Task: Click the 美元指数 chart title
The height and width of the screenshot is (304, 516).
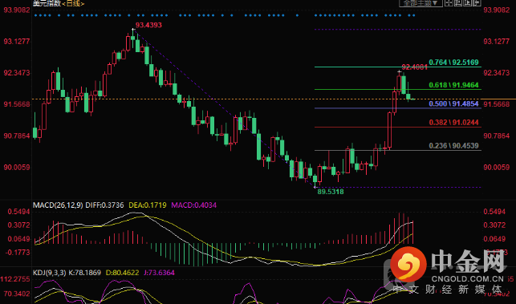Action: coord(47,3)
